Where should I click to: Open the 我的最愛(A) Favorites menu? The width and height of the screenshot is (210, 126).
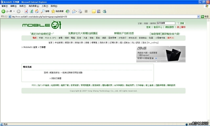pyautogui.click(x=34, y=6)
